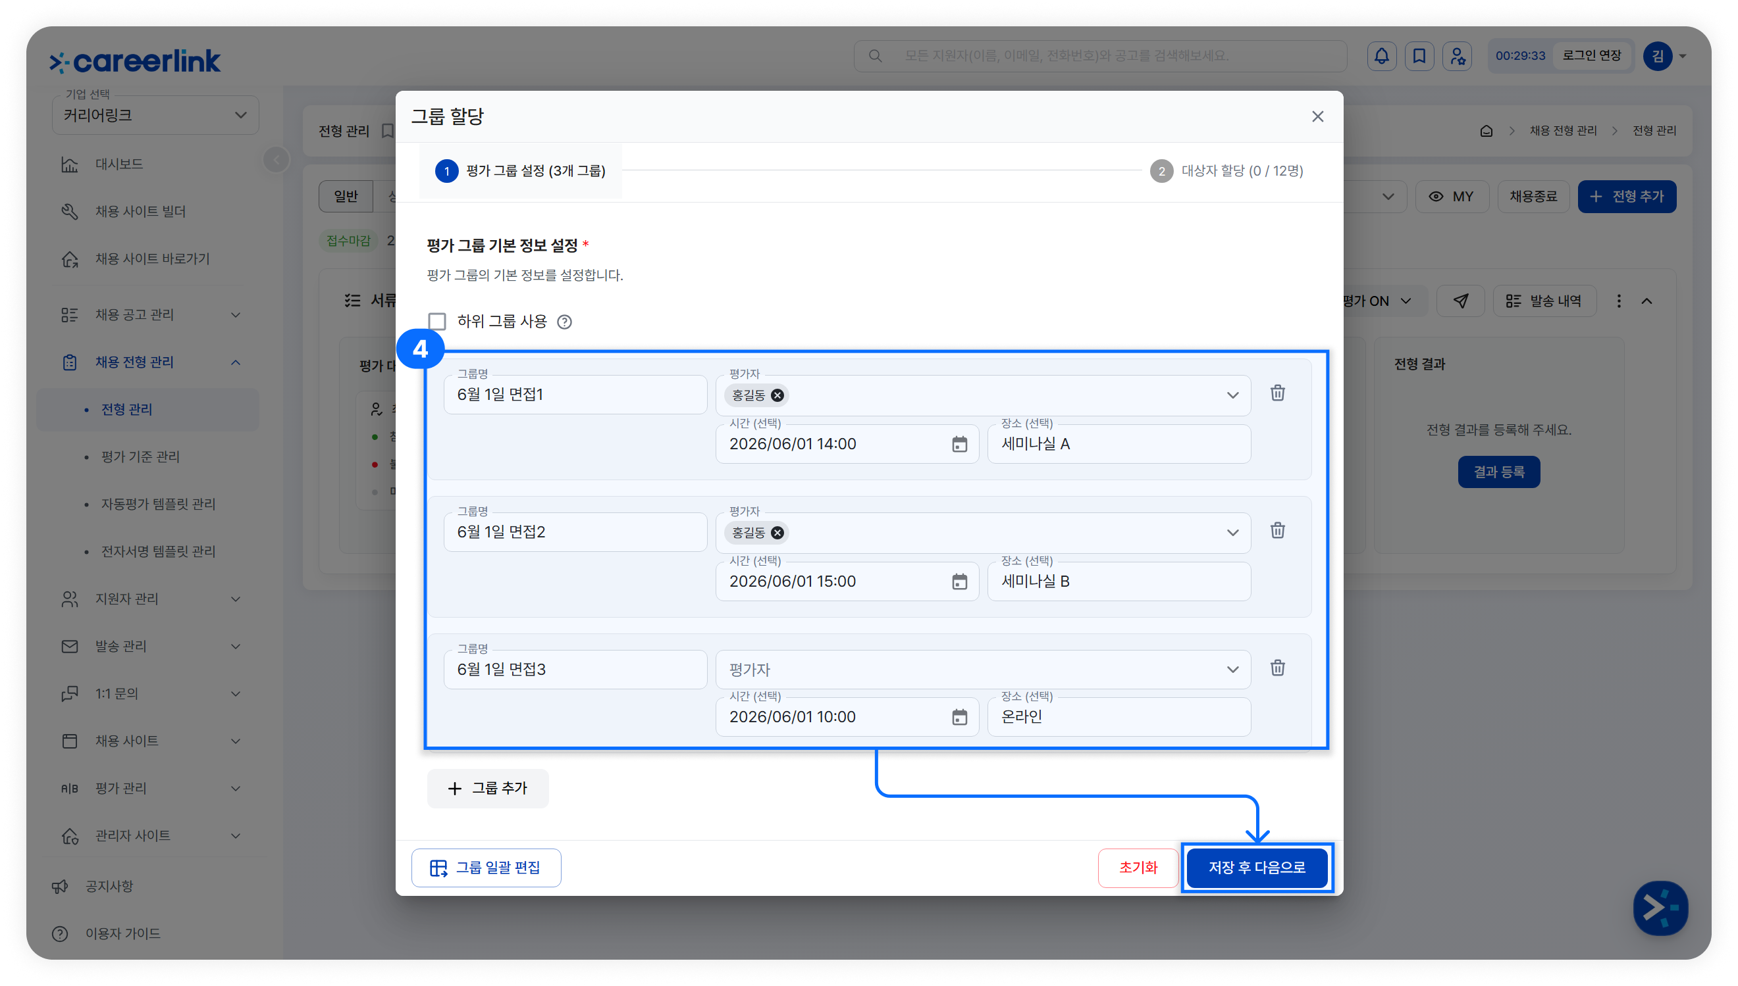The height and width of the screenshot is (986, 1738).
Task: Collapse 채용 전형 관리 menu
Action: pos(147,362)
